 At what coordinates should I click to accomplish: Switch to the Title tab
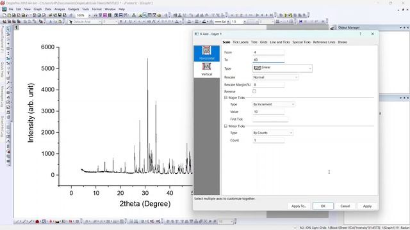click(254, 42)
